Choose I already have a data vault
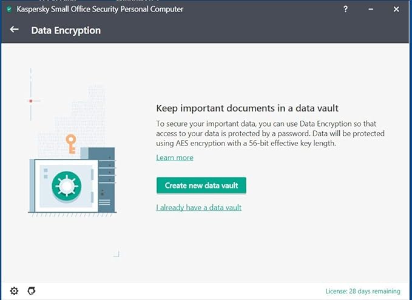 (198, 207)
